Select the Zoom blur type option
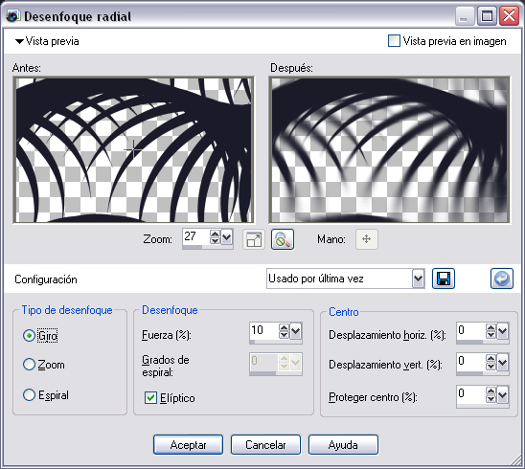Viewport: 525px width, 469px height. coord(29,365)
